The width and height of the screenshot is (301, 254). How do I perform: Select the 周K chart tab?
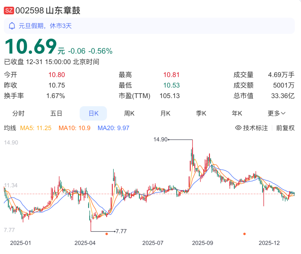pyautogui.click(x=129, y=113)
